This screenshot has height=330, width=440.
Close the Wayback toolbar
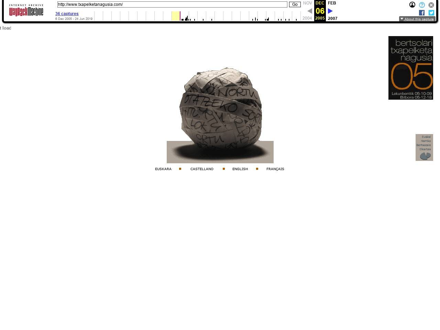(x=431, y=5)
